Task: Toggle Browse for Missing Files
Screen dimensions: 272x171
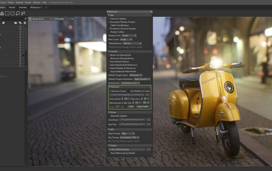Action: pos(109,55)
